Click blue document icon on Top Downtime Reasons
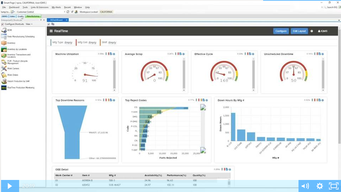 111,100
